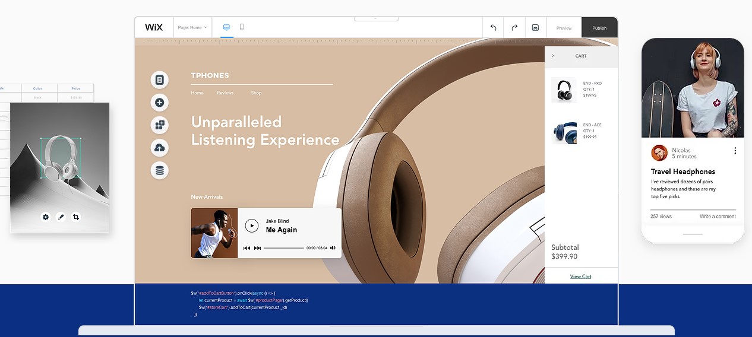Go to the Home nav link

[x=197, y=93]
